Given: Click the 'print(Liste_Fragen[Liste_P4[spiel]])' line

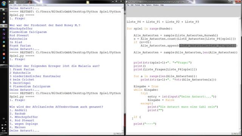Looking at the screenshot, I should 165,70.
